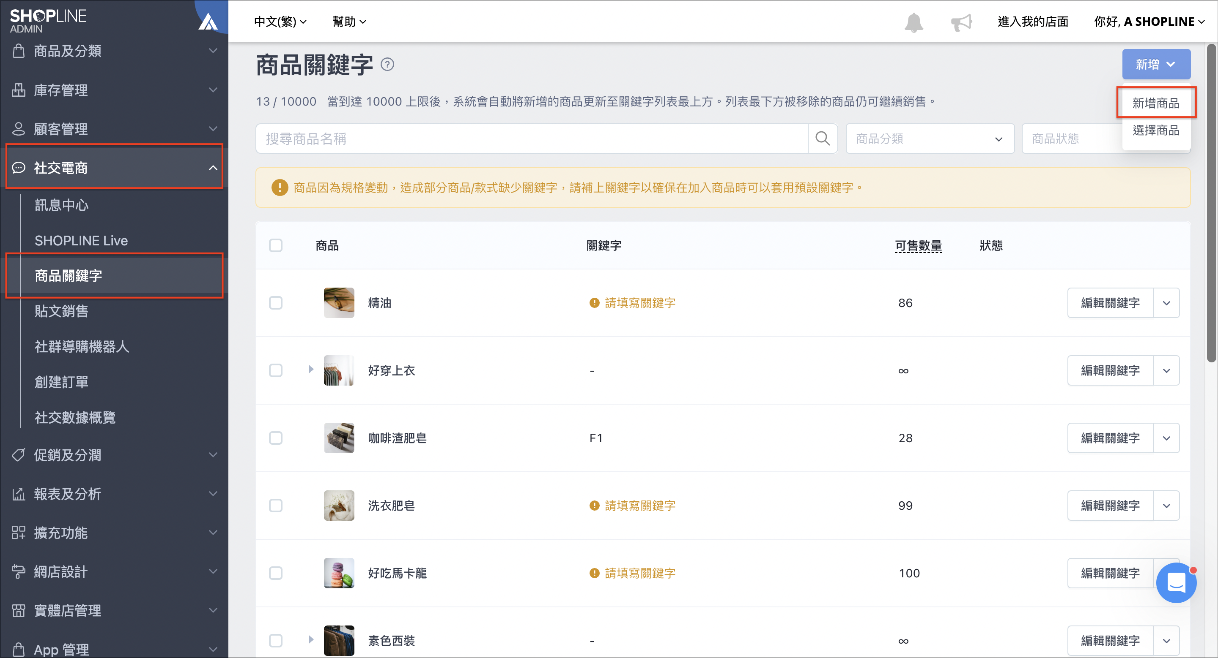Viewport: 1218px width, 658px height.
Task: Click the boxes icon for 庫存管理
Action: tap(19, 90)
